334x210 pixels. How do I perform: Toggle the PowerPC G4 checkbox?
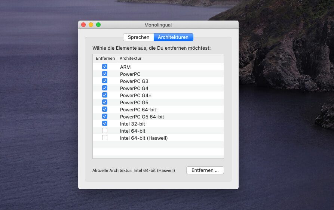105,88
